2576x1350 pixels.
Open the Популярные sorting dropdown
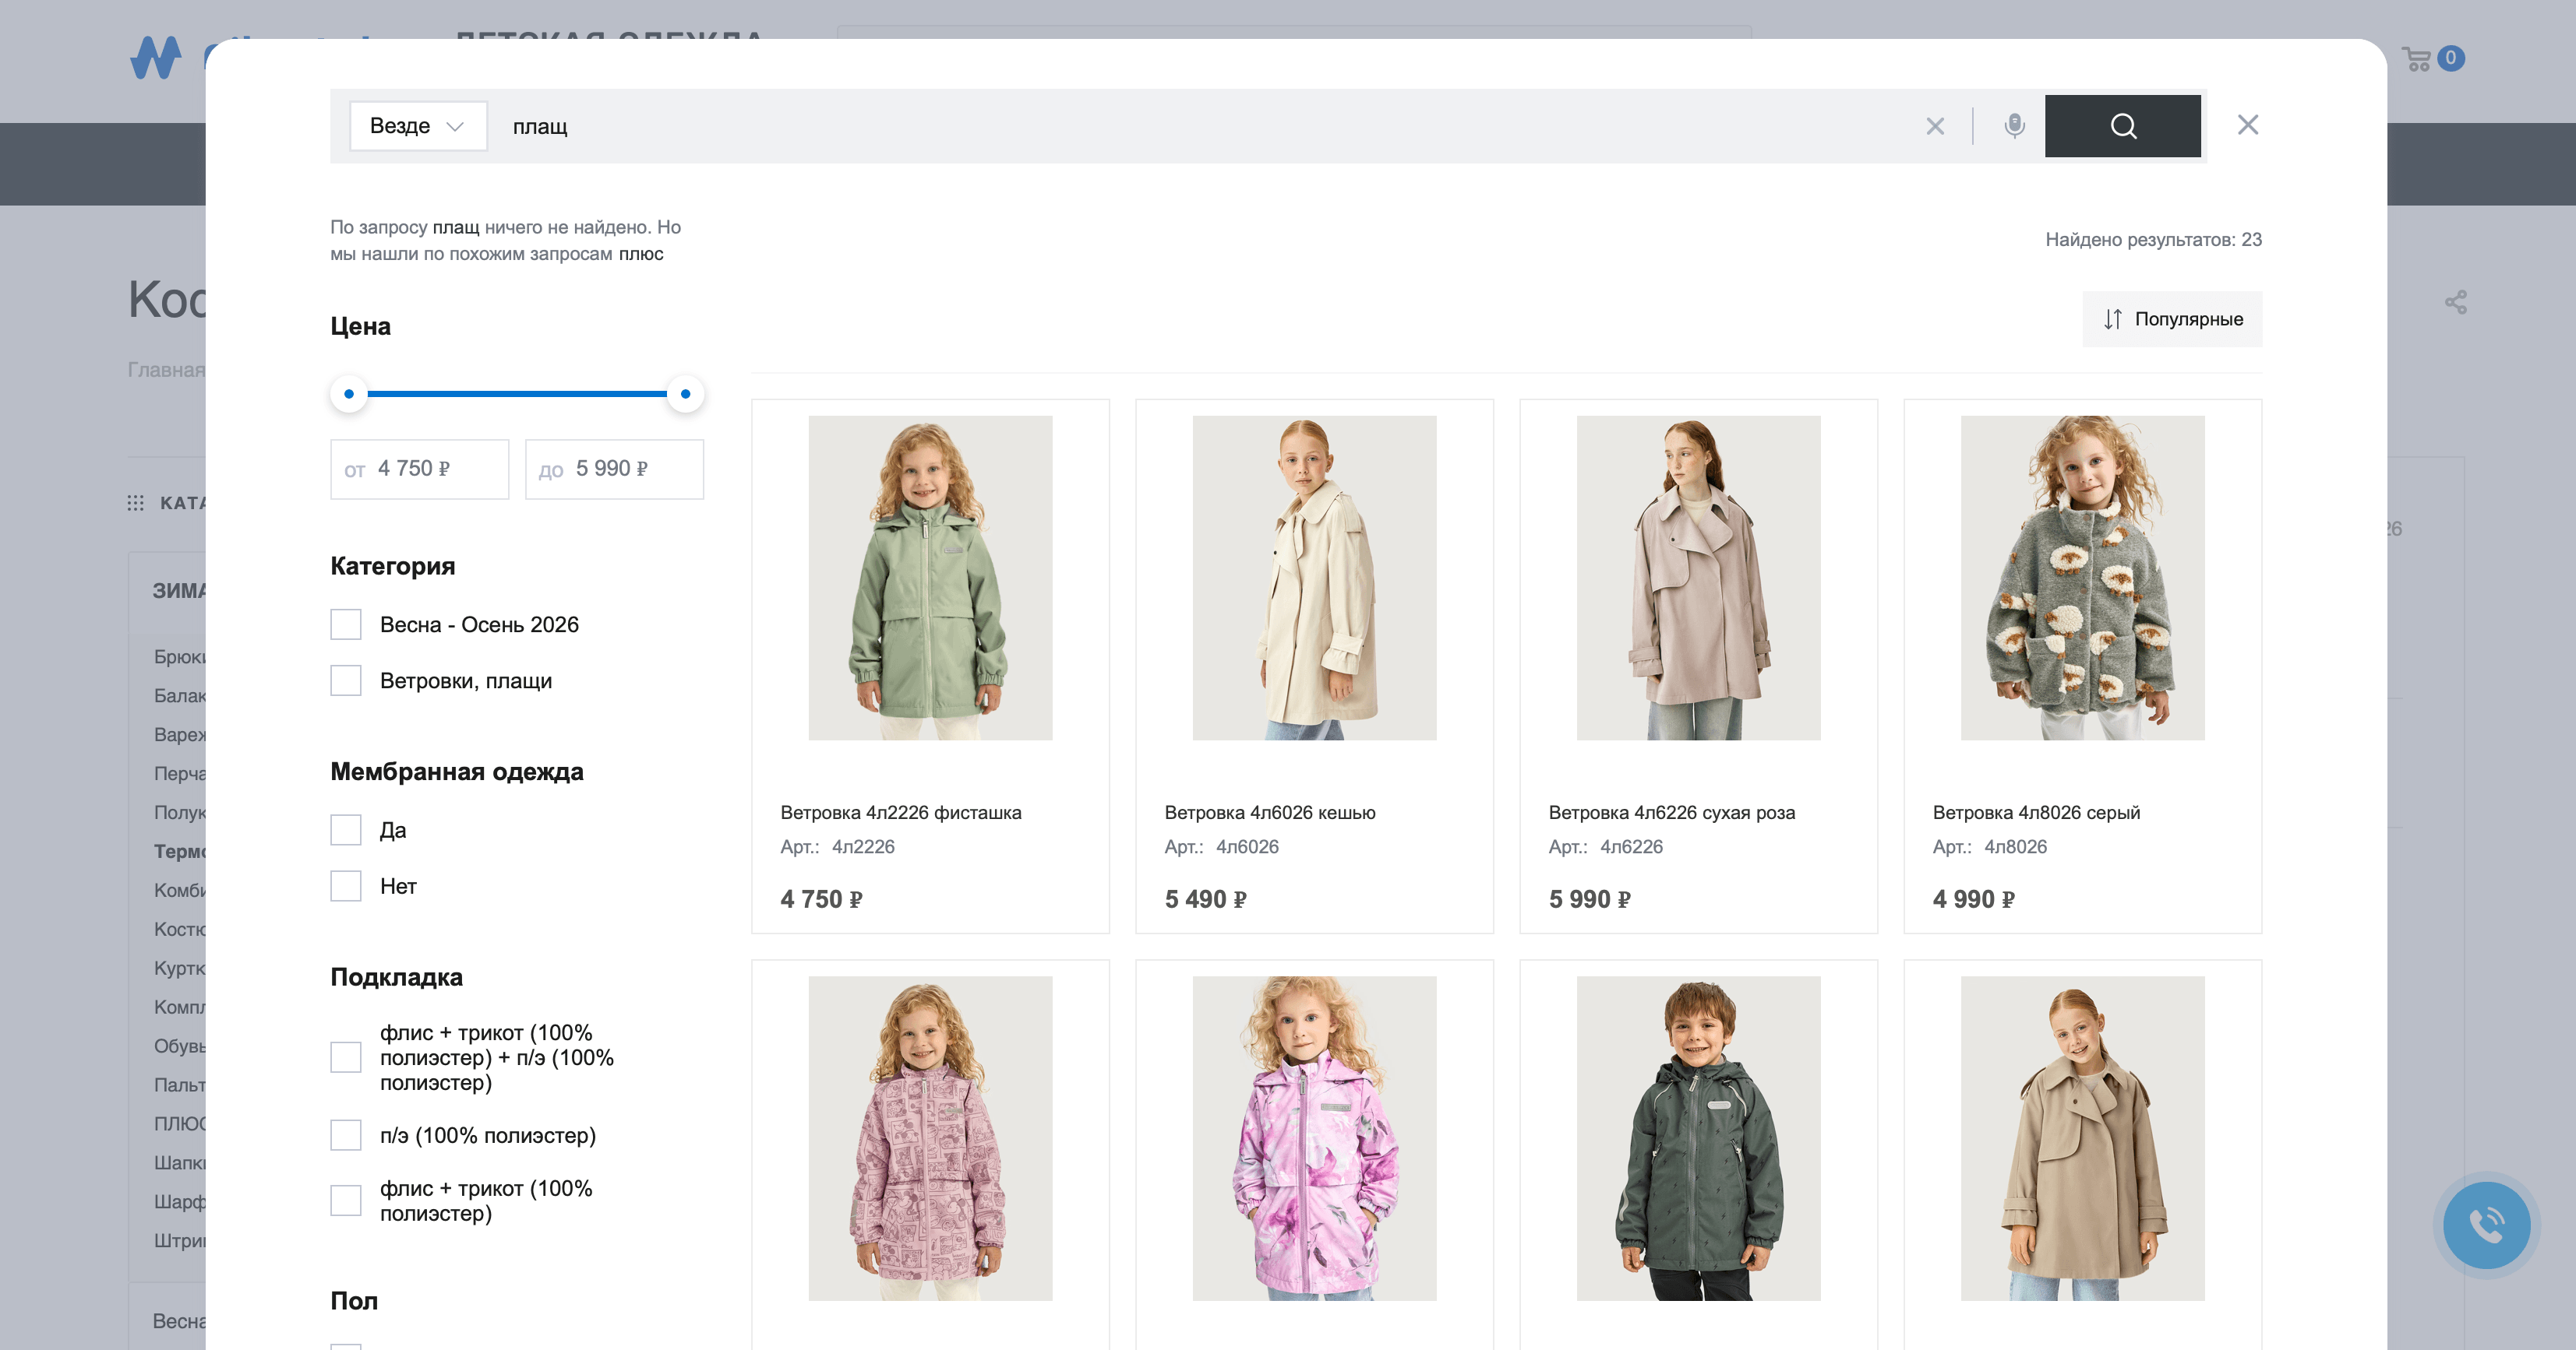click(x=2172, y=318)
